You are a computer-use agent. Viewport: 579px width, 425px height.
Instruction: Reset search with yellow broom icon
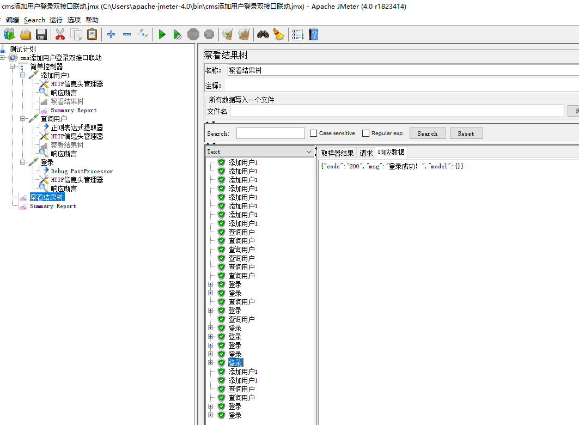279,34
